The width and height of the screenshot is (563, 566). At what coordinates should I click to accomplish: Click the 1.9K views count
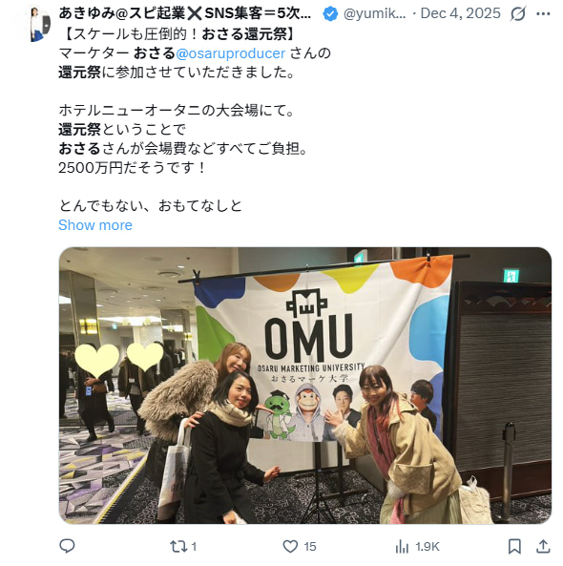coord(427,547)
